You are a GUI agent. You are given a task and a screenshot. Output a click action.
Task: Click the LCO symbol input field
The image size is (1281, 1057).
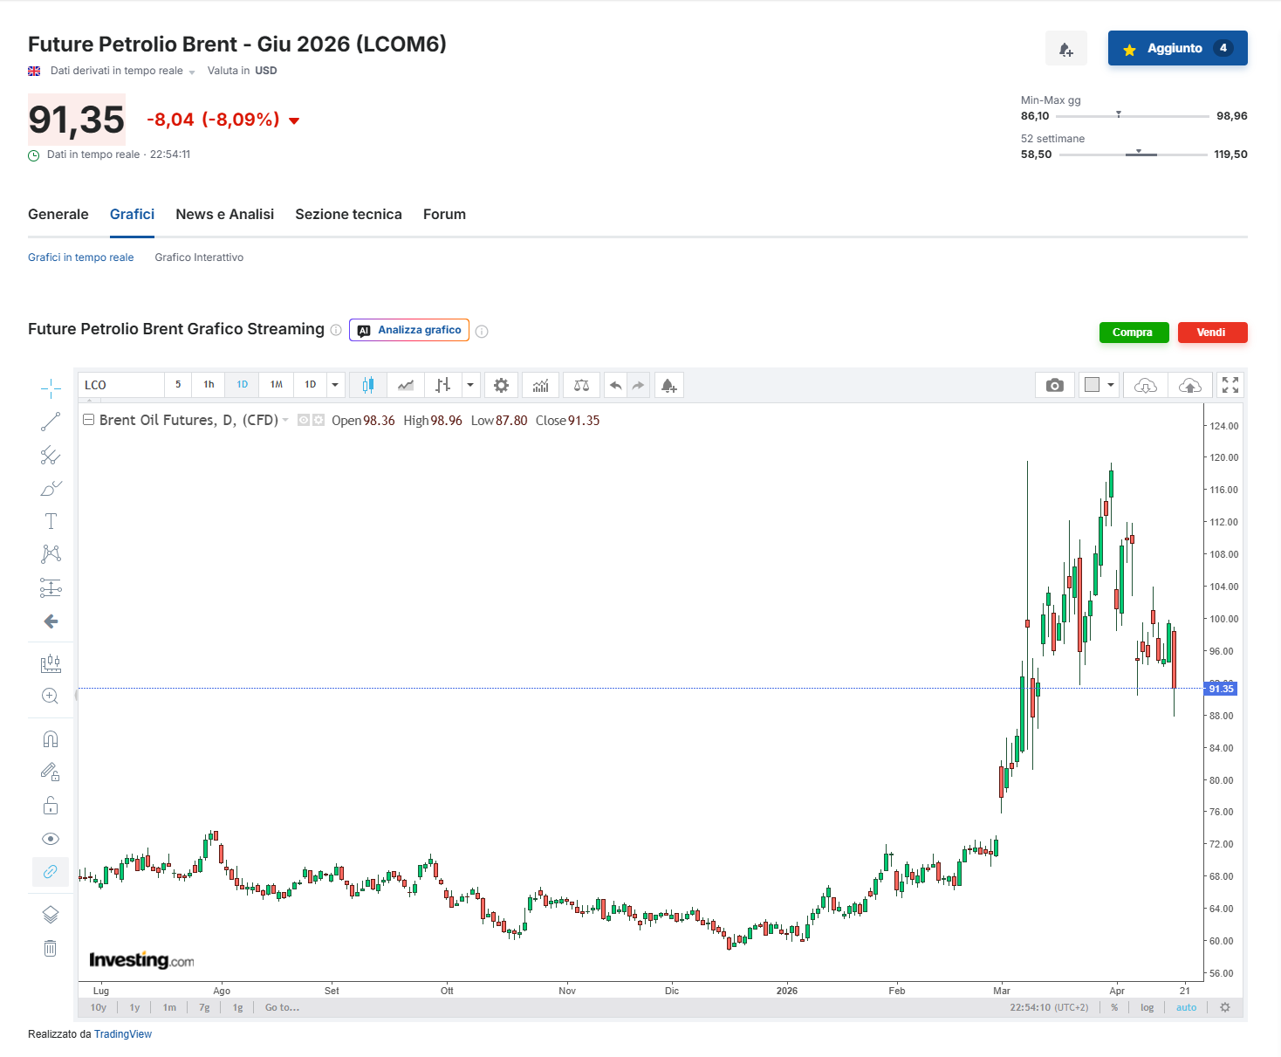121,385
